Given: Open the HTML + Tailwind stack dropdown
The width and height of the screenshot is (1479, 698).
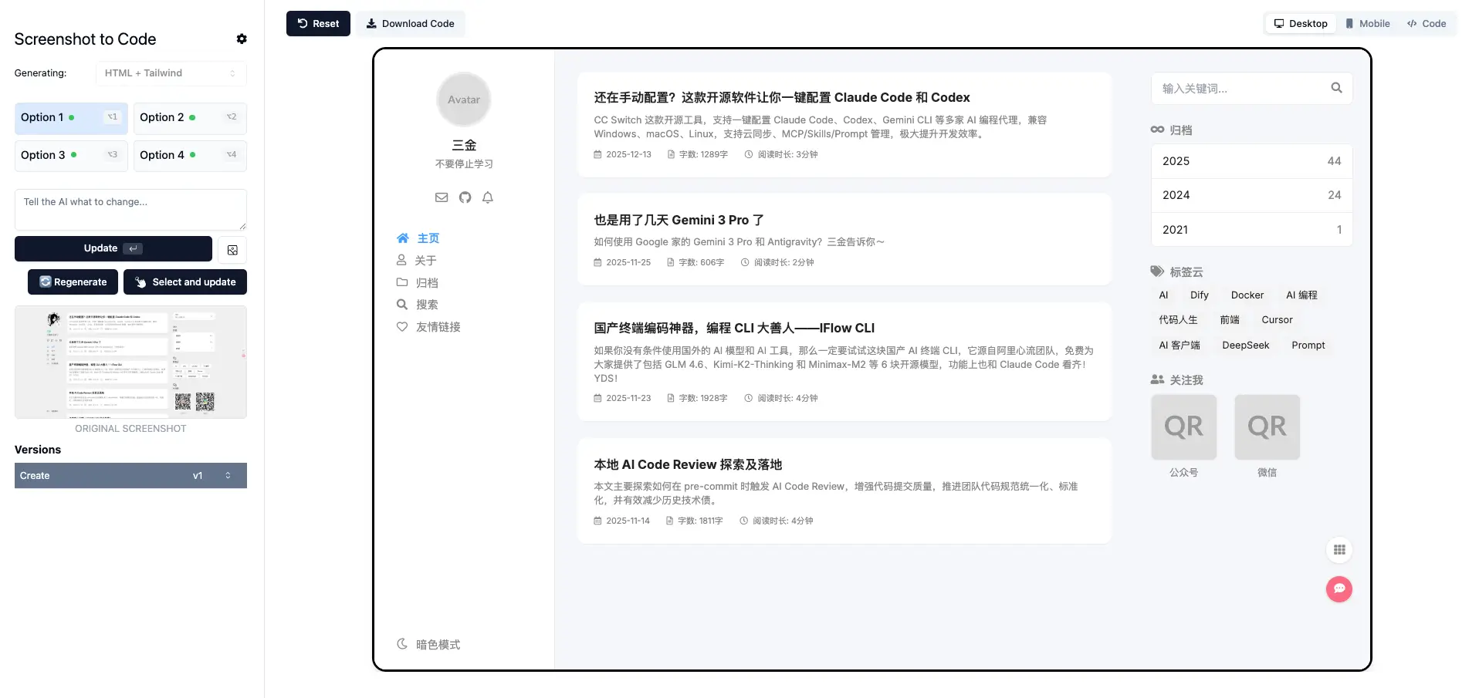Looking at the screenshot, I should [x=171, y=73].
